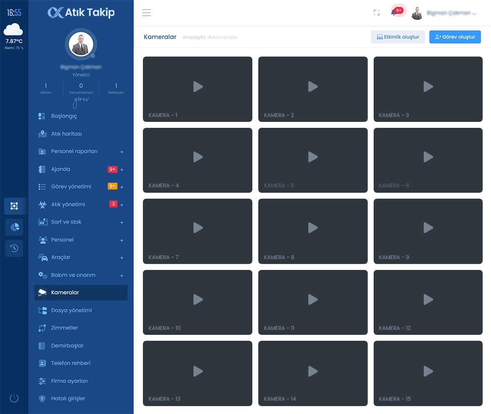Open the pie chart statistics icon
Image resolution: width=491 pixels, height=414 pixels.
tap(14, 227)
